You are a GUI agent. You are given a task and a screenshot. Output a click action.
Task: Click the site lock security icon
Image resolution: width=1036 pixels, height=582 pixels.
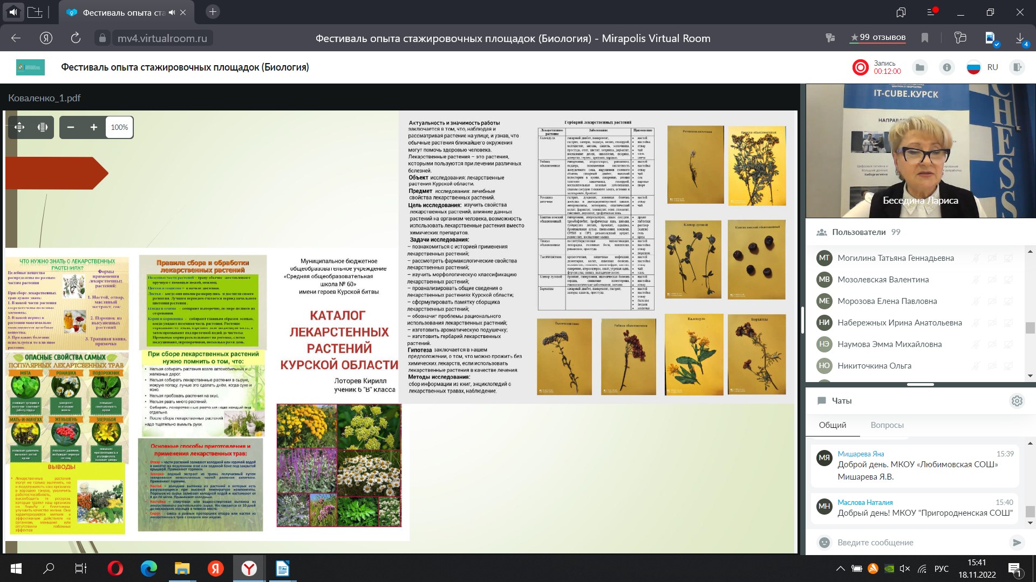[x=102, y=38]
